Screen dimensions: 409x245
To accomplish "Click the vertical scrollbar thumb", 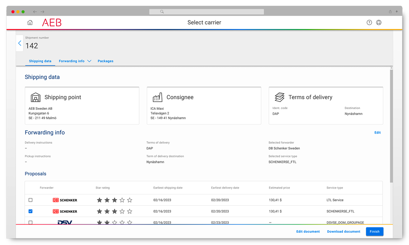I will click(x=391, y=126).
